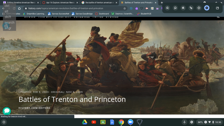Screen dimensions: 224x126
Task: Open the Savvas SuccessNet bookmark
Action: point(58,14)
